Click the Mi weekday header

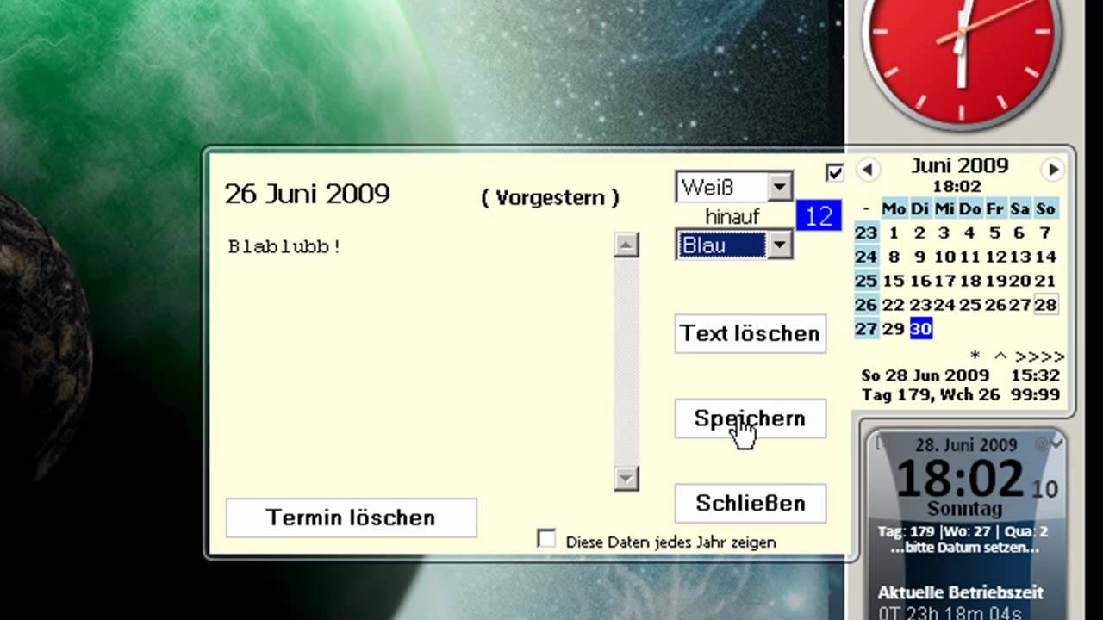coord(944,209)
